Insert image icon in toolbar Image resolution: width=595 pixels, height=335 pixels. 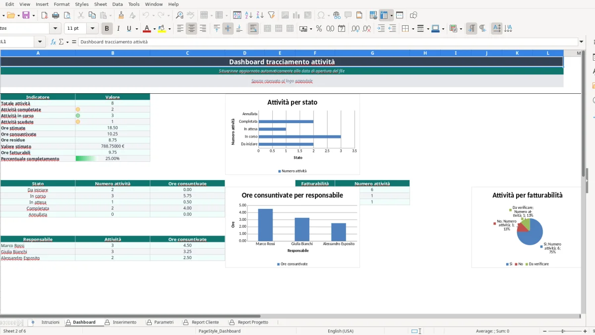point(285,15)
